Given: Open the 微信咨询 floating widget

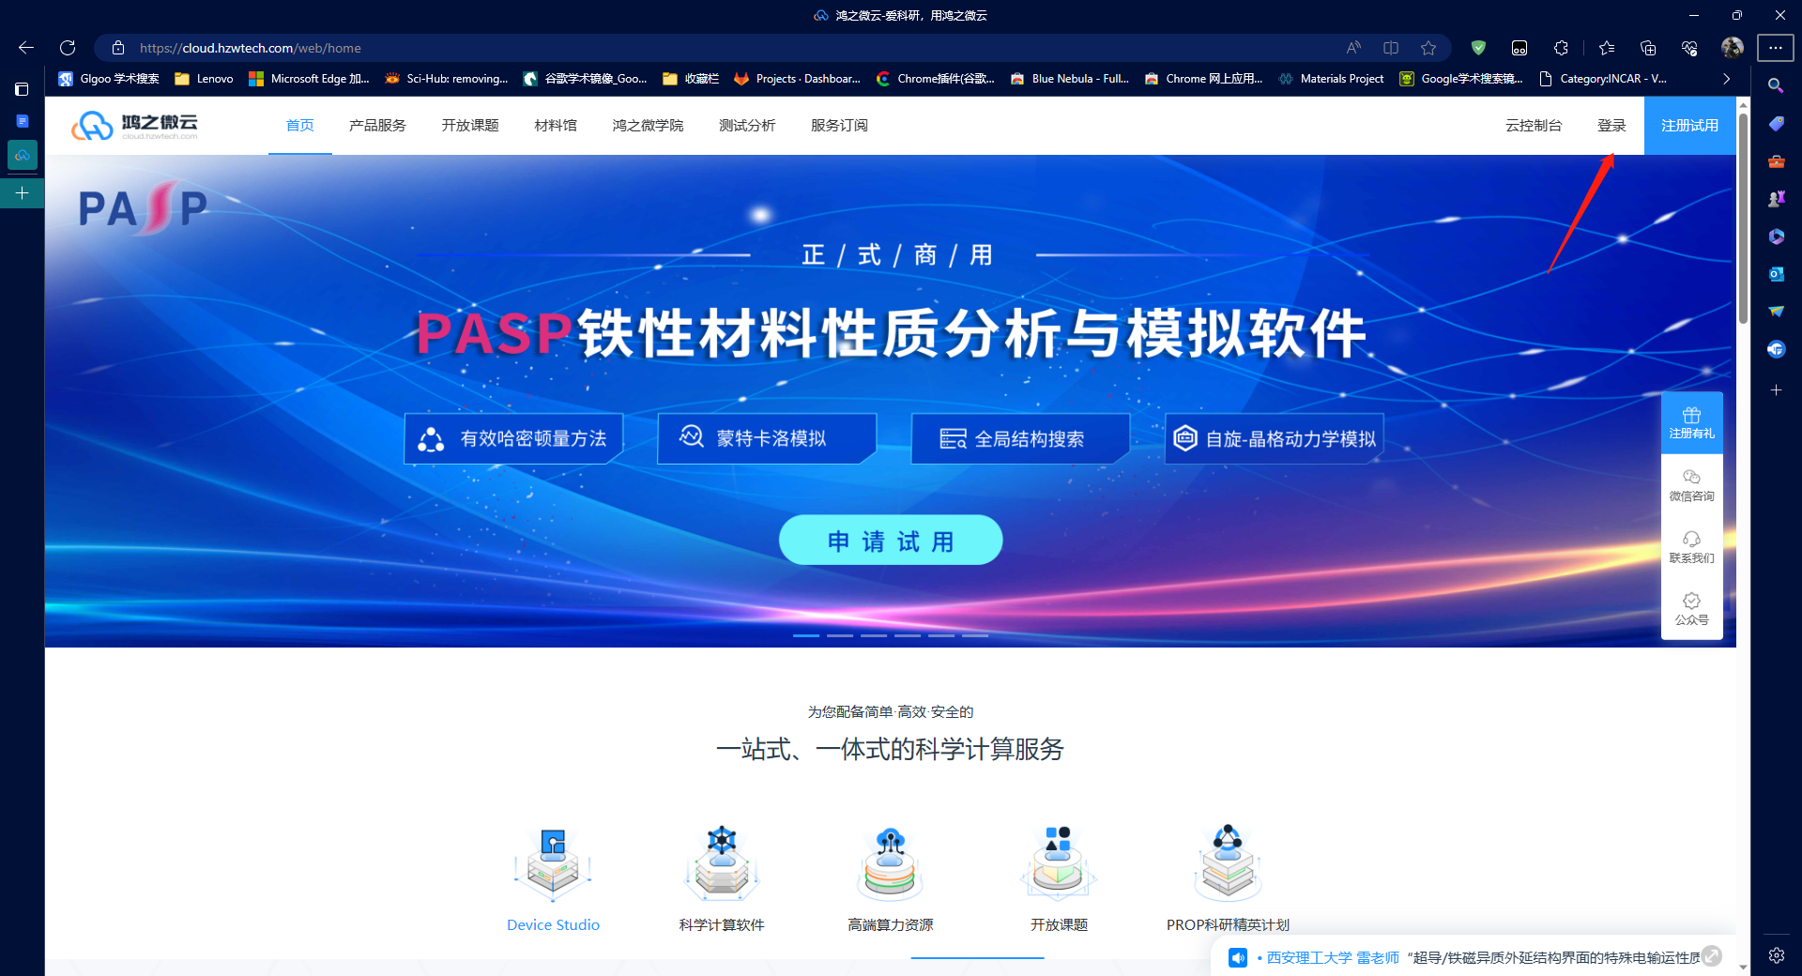Looking at the screenshot, I should [x=1691, y=485].
